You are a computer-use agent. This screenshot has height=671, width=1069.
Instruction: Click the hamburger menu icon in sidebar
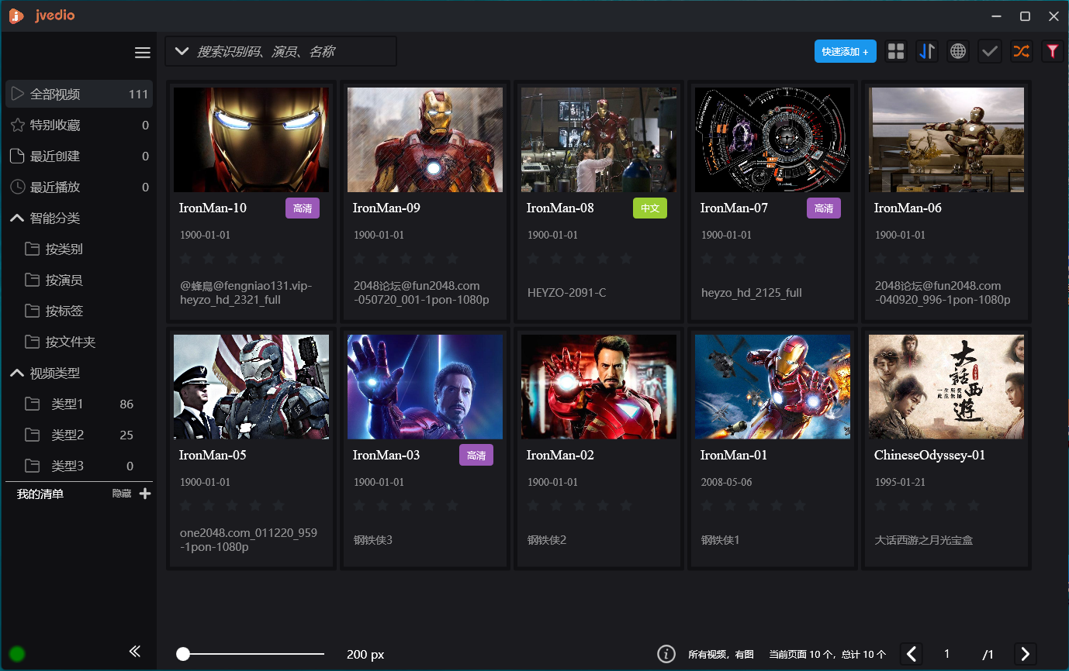[142, 53]
